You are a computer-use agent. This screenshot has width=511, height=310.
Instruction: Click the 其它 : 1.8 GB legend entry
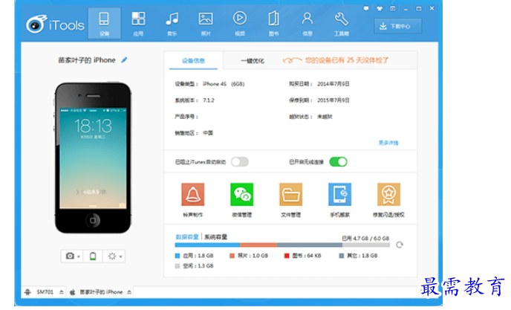pos(358,256)
